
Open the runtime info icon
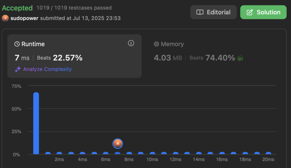[131, 43]
